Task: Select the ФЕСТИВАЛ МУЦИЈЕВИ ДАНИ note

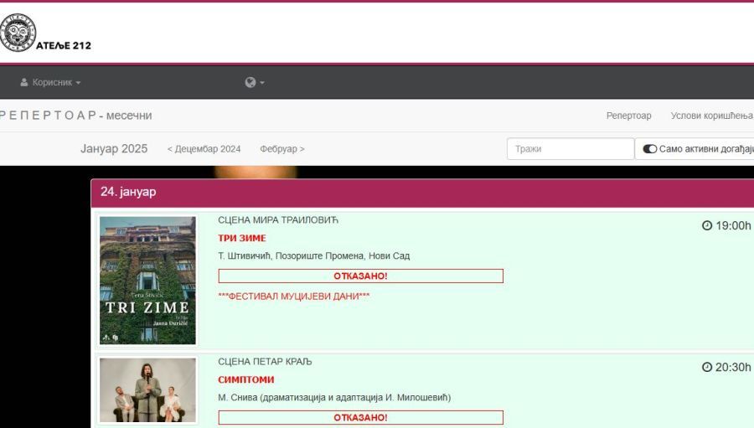Action: 294,297
